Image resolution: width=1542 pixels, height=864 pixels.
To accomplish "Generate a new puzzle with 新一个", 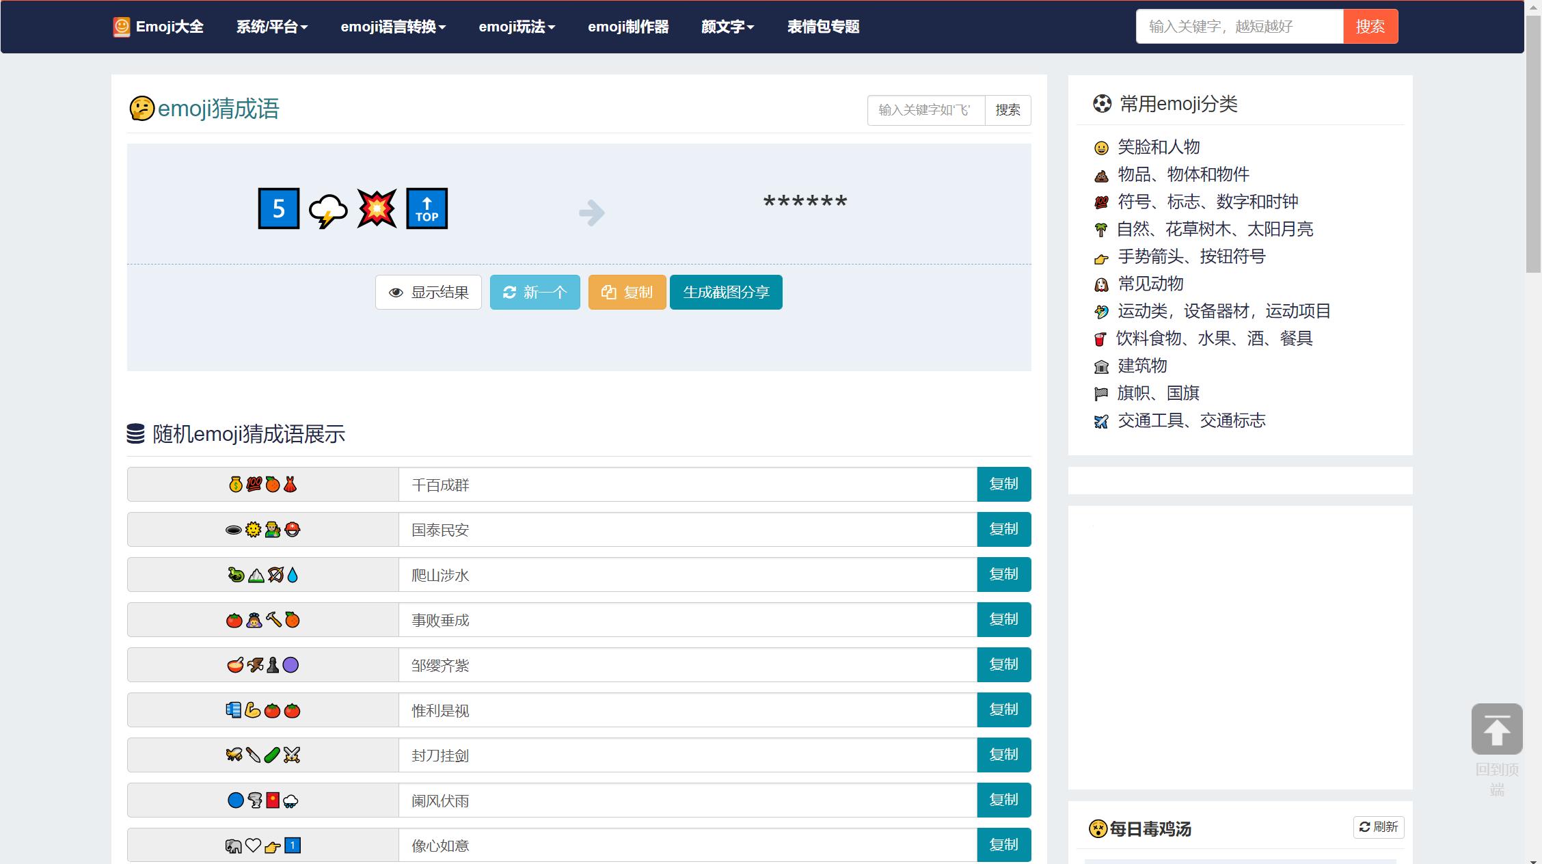I will click(x=535, y=292).
